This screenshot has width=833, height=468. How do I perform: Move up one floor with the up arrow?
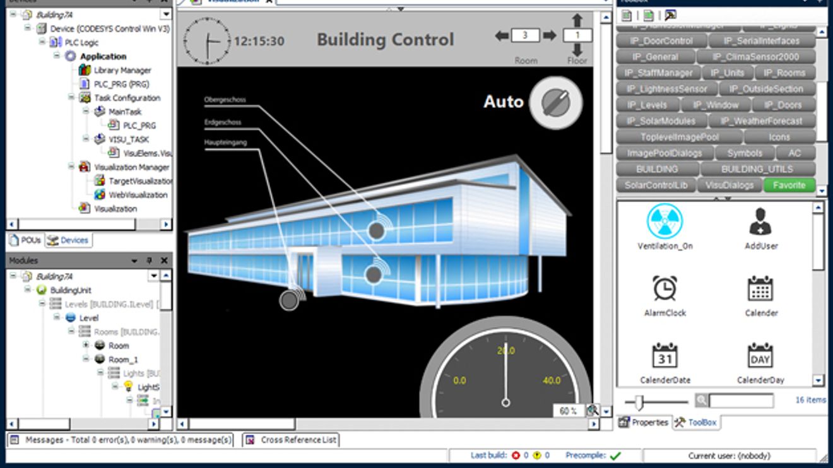click(x=577, y=20)
